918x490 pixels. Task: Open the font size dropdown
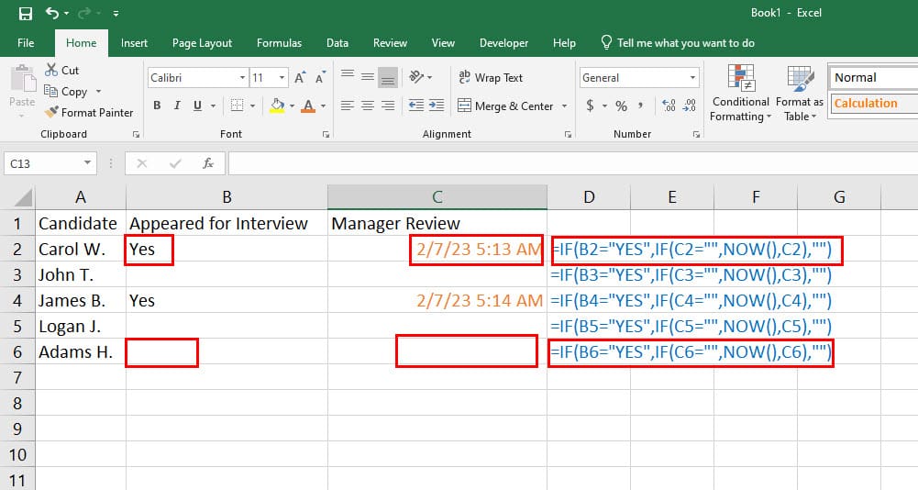coord(282,77)
